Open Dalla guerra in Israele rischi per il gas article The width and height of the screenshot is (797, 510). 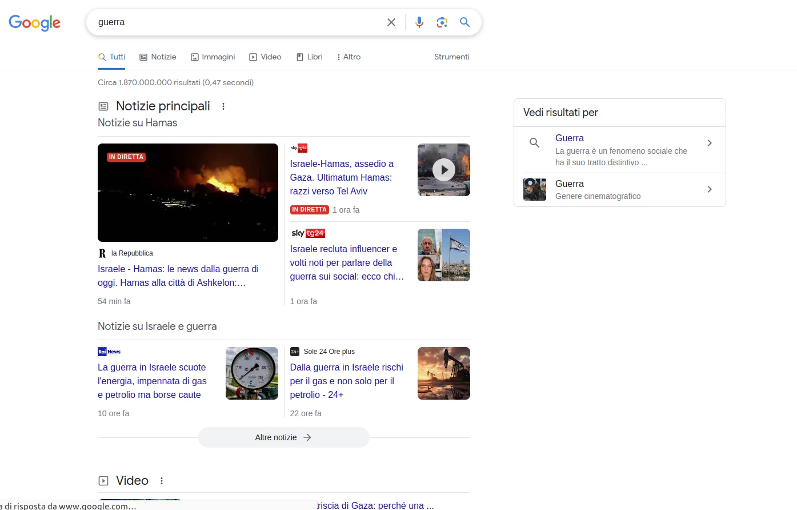(346, 381)
